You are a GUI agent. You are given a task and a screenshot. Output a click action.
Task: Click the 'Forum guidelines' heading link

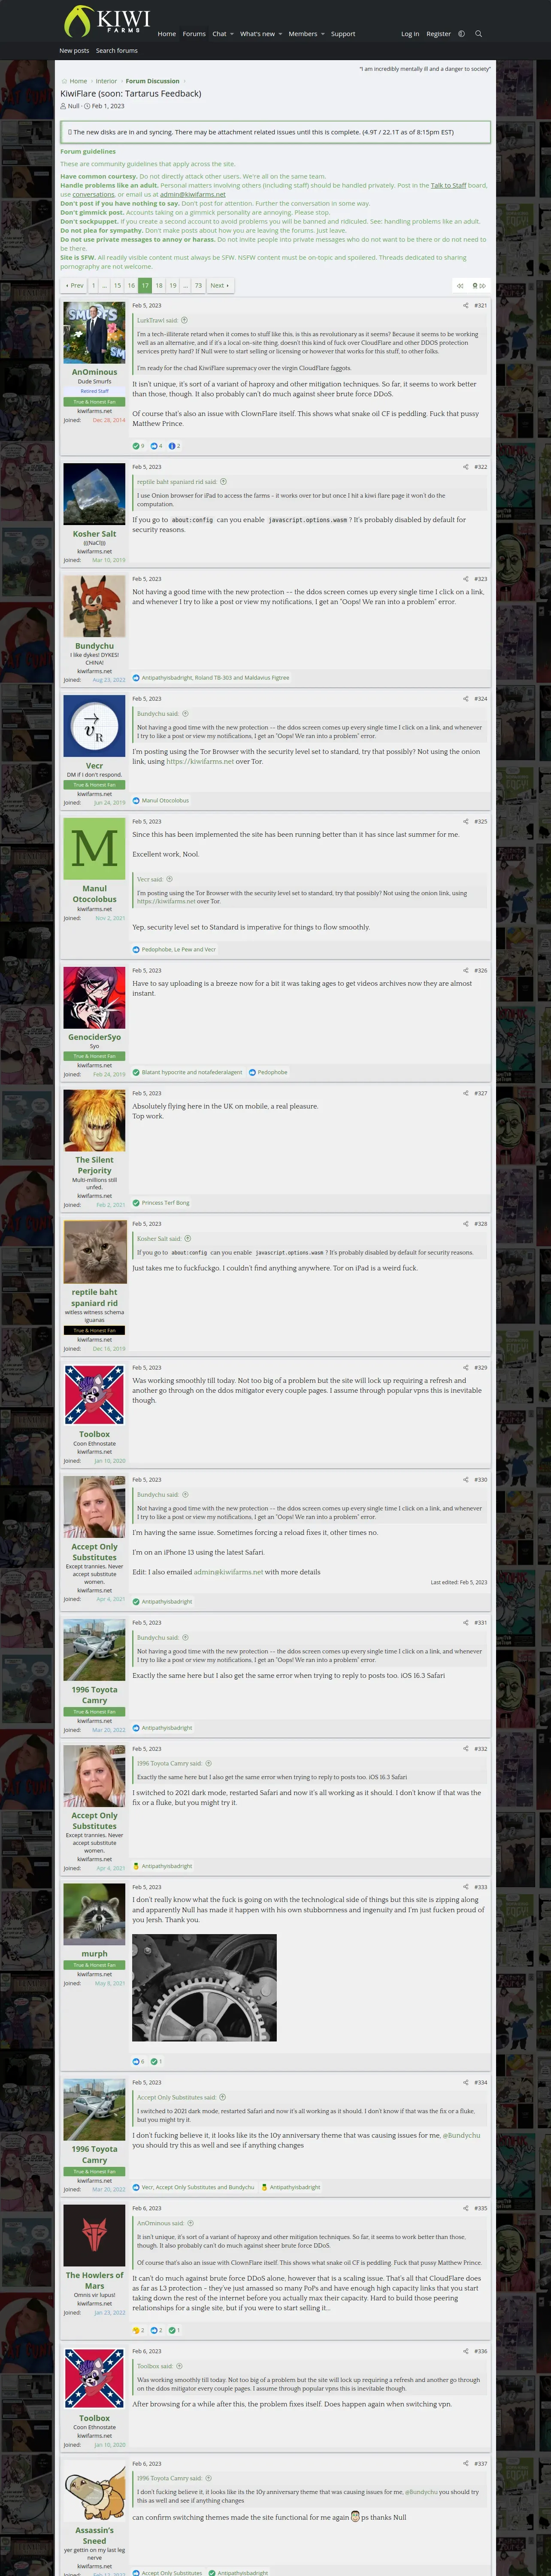point(88,152)
